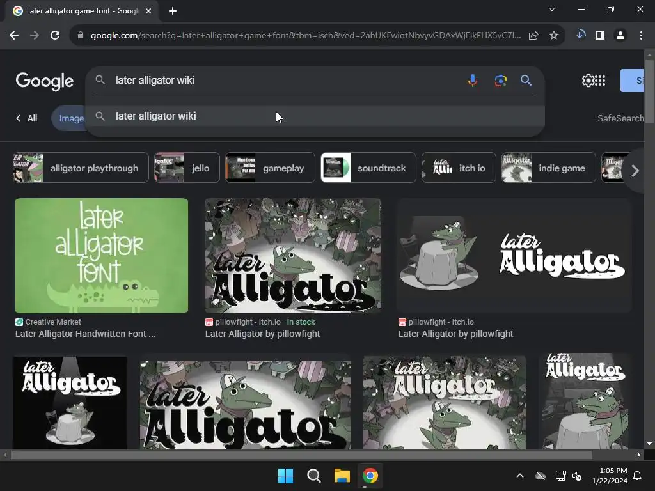Open third bottom-row Later Alligator thumbnail
This screenshot has width=655, height=491.
tap(445, 403)
